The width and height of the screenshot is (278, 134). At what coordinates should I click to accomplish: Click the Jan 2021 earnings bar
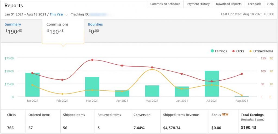(32, 85)
